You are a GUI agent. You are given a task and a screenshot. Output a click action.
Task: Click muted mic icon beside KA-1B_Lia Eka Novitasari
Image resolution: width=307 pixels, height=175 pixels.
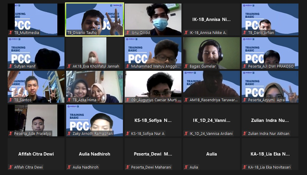point(245,167)
